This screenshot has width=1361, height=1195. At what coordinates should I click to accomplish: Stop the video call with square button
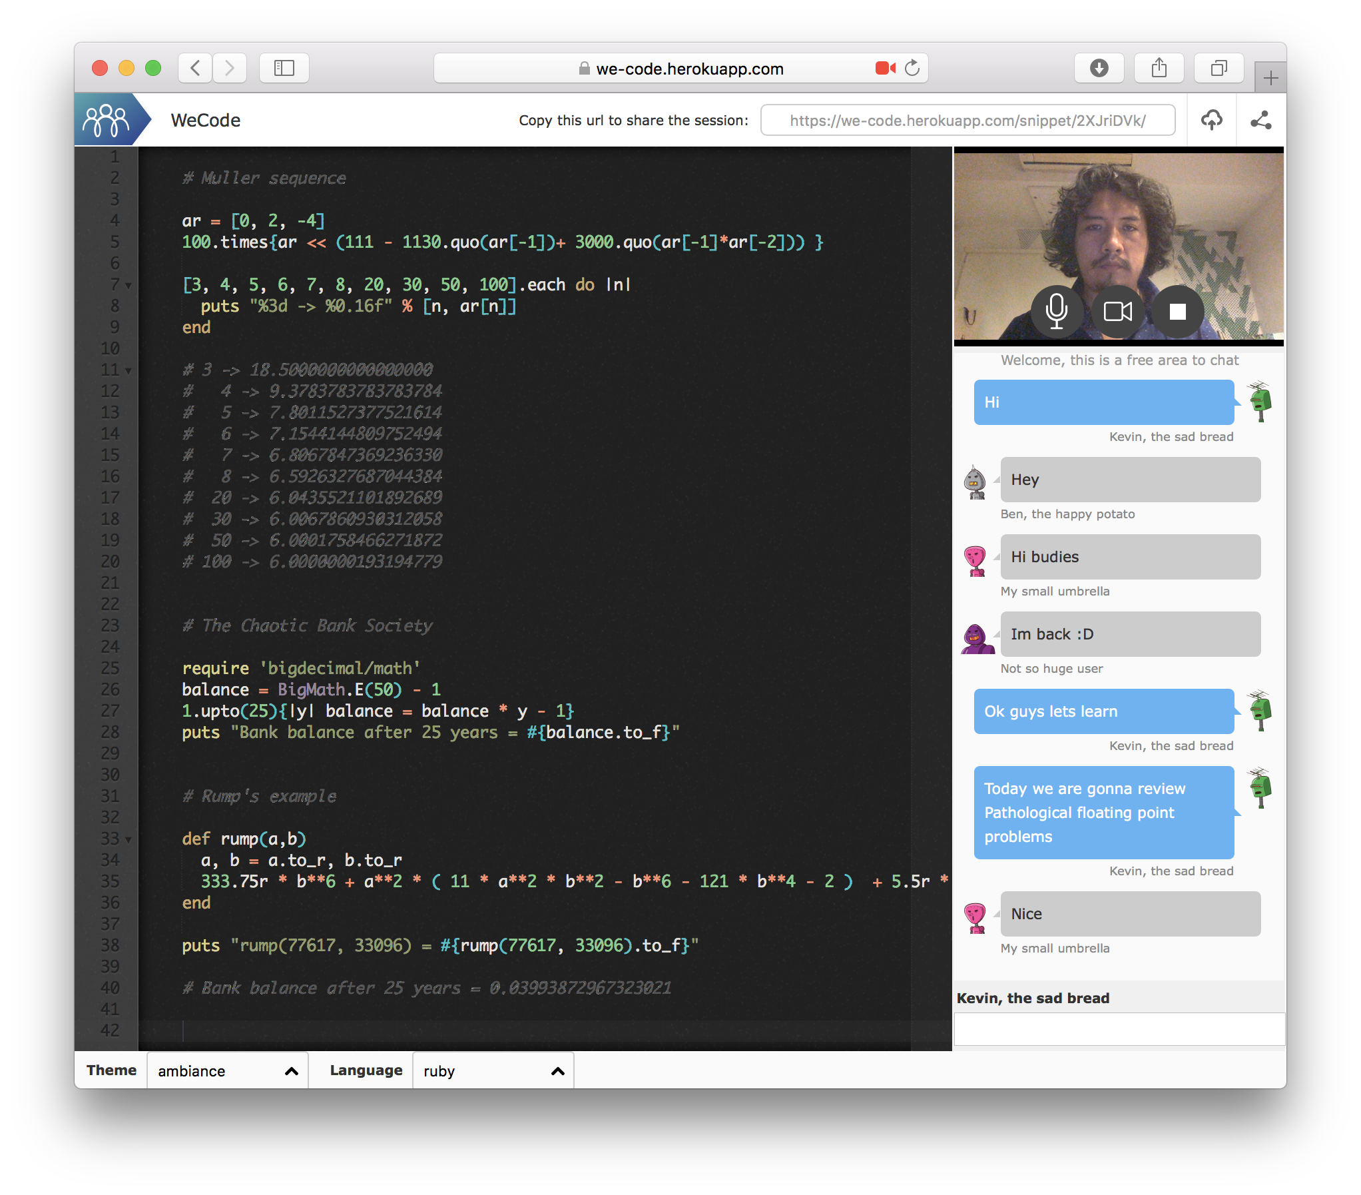[x=1177, y=311]
